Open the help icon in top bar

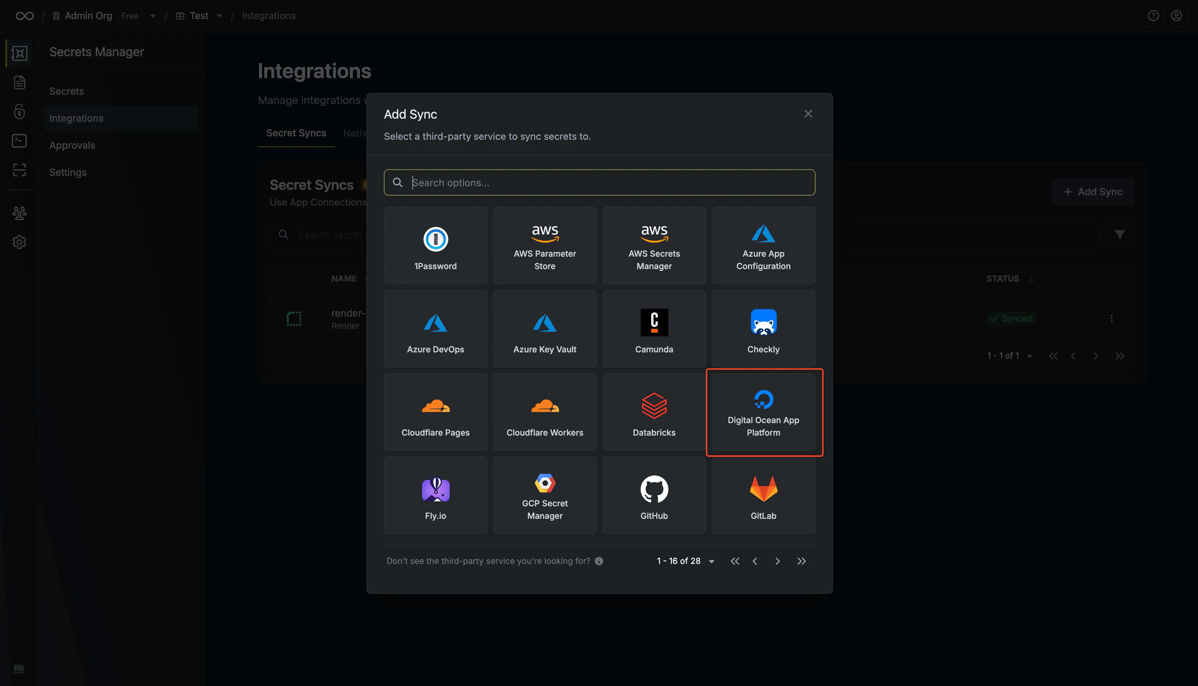(x=1153, y=16)
